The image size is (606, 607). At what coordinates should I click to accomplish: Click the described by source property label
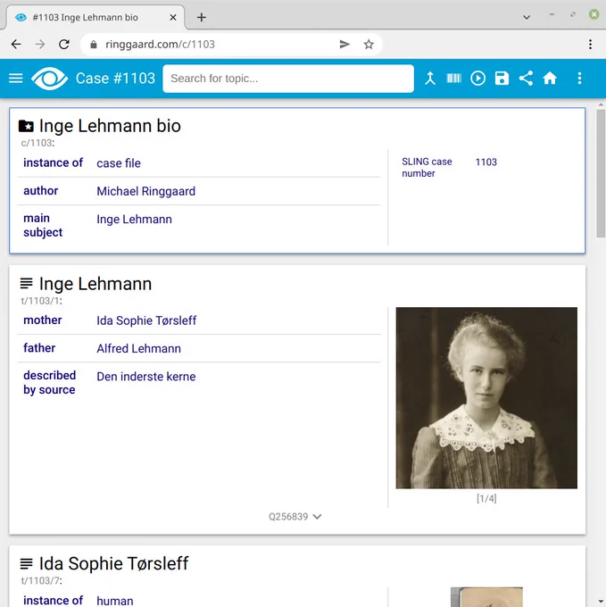tap(49, 382)
